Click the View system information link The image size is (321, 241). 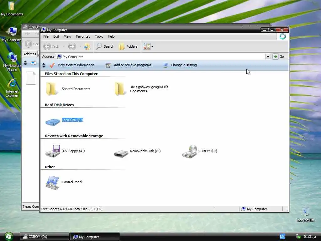pyautogui.click(x=76, y=65)
